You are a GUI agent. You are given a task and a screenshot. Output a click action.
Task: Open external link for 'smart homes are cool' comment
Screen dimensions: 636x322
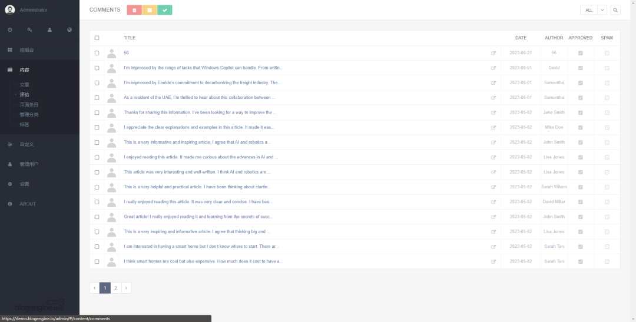pyautogui.click(x=493, y=261)
